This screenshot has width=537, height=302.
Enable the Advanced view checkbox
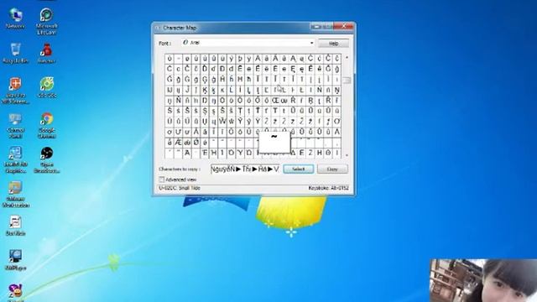(x=162, y=180)
